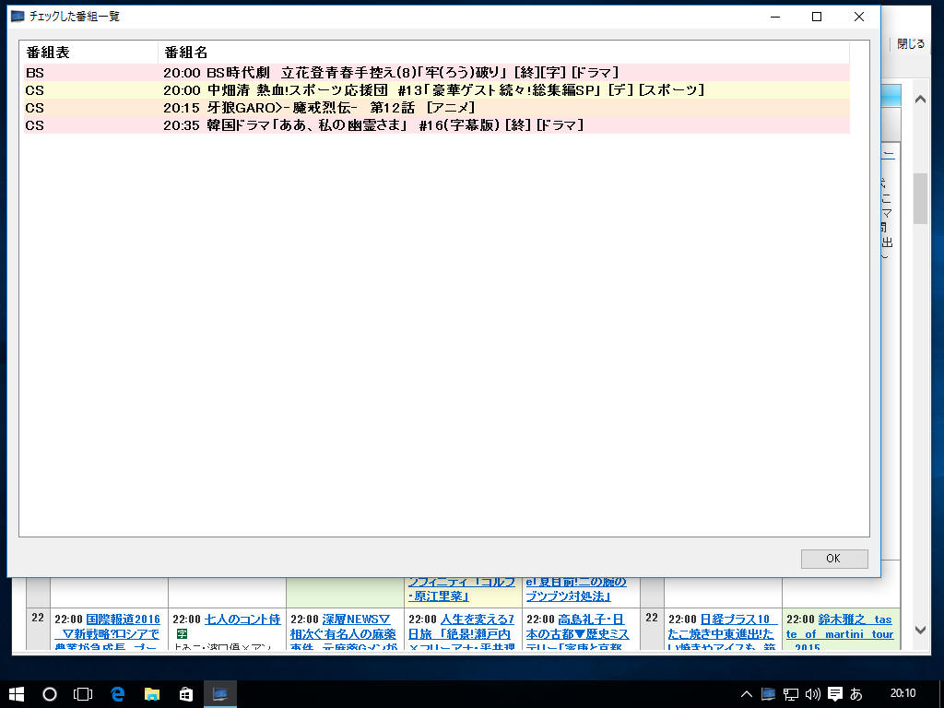Open the 日経プラス10 program link

click(x=723, y=633)
